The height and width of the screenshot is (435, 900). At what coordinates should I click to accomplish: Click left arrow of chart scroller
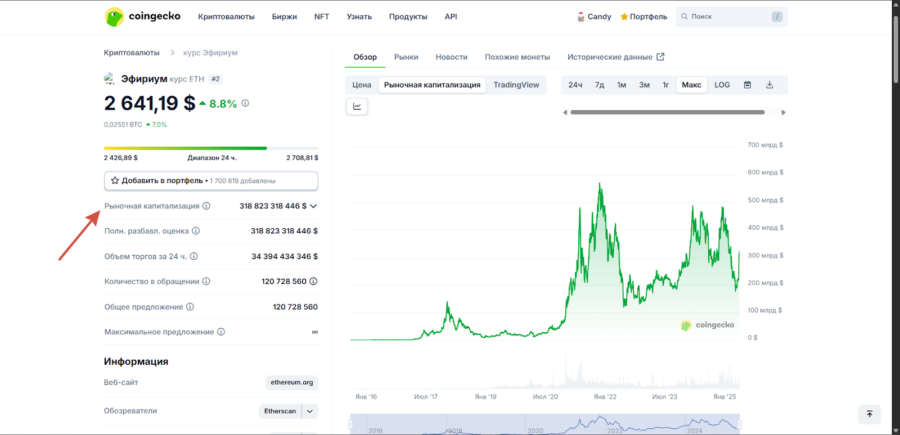pyautogui.click(x=565, y=112)
